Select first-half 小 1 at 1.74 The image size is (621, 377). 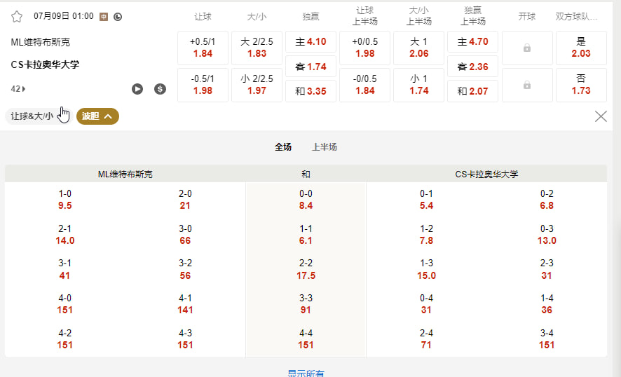418,85
